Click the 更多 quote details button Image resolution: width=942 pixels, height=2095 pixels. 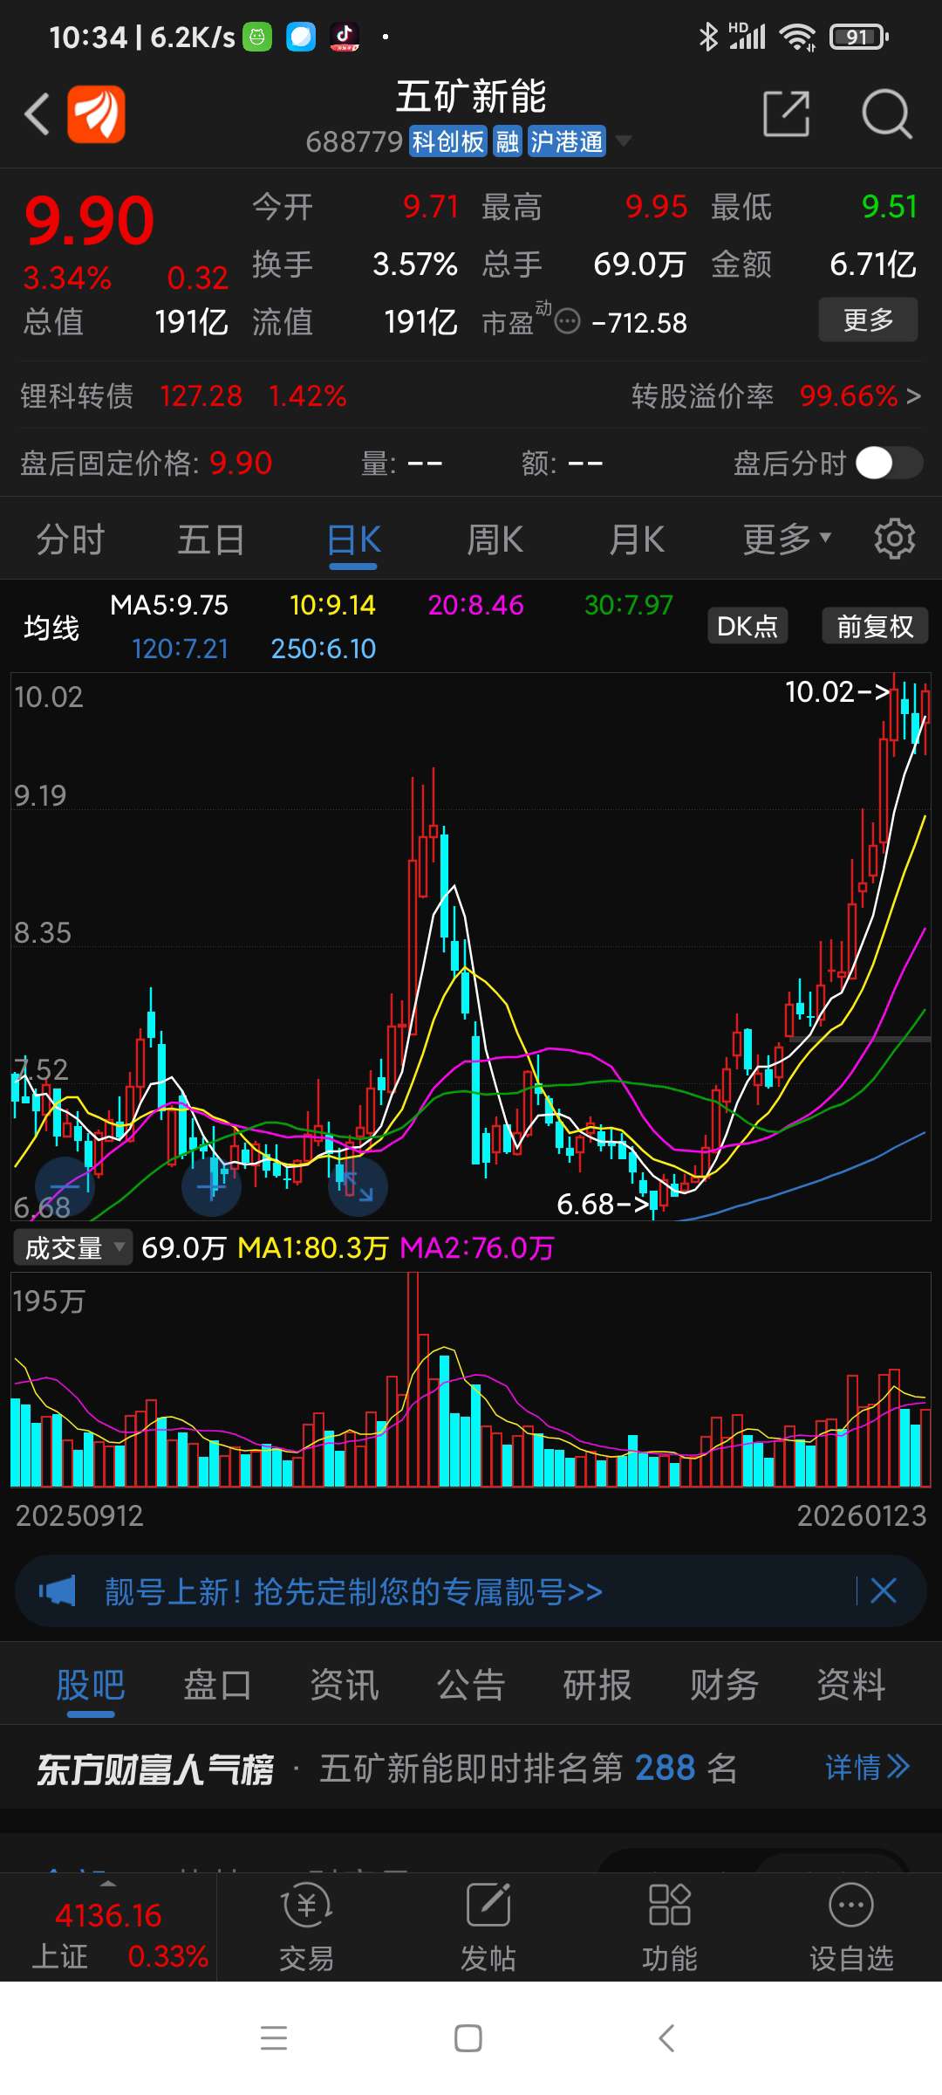coord(868,319)
